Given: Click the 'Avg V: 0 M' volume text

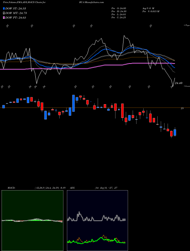Looking at the screenshot, I should (x=148, y=8).
